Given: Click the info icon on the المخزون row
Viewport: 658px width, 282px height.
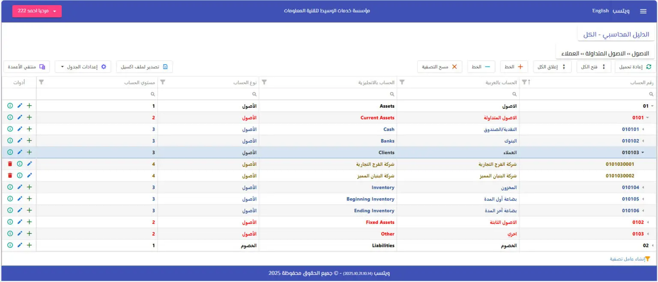Looking at the screenshot, I should (9, 187).
